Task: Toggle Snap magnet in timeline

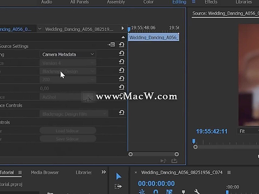Action: pos(156,192)
